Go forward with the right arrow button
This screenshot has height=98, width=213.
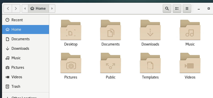pos(16,8)
